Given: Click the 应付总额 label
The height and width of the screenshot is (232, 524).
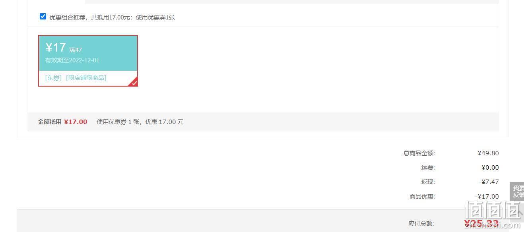Looking at the screenshot, I should (421, 224).
